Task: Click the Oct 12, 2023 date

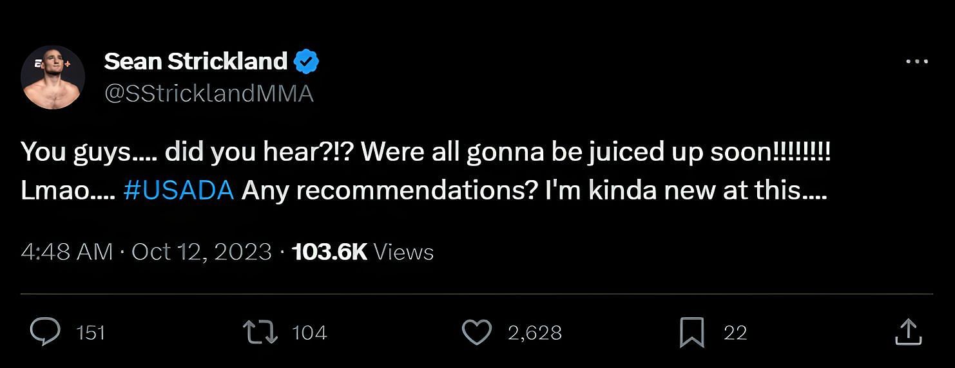Action: coord(202,252)
